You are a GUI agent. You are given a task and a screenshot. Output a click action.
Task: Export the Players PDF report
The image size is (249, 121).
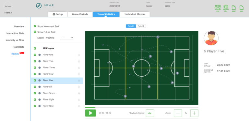(x=218, y=8)
